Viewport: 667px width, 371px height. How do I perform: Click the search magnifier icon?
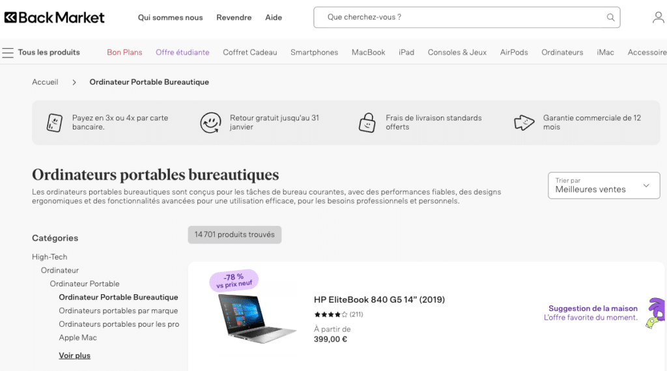(610, 18)
